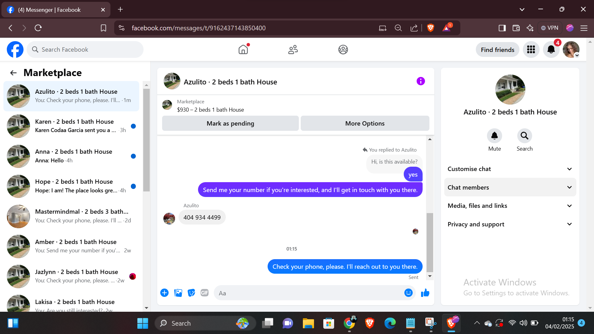The image size is (594, 334).
Task: Open the Groups icon in top navigation
Action: (x=343, y=49)
